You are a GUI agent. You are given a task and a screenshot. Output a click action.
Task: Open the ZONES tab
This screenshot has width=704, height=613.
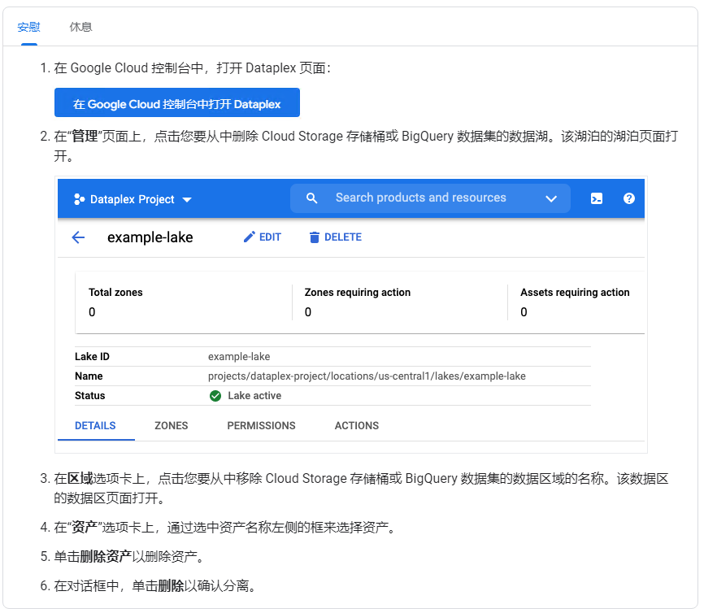click(172, 425)
